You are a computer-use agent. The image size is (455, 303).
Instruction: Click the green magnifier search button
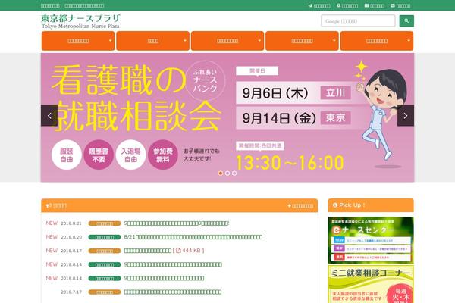click(406, 21)
